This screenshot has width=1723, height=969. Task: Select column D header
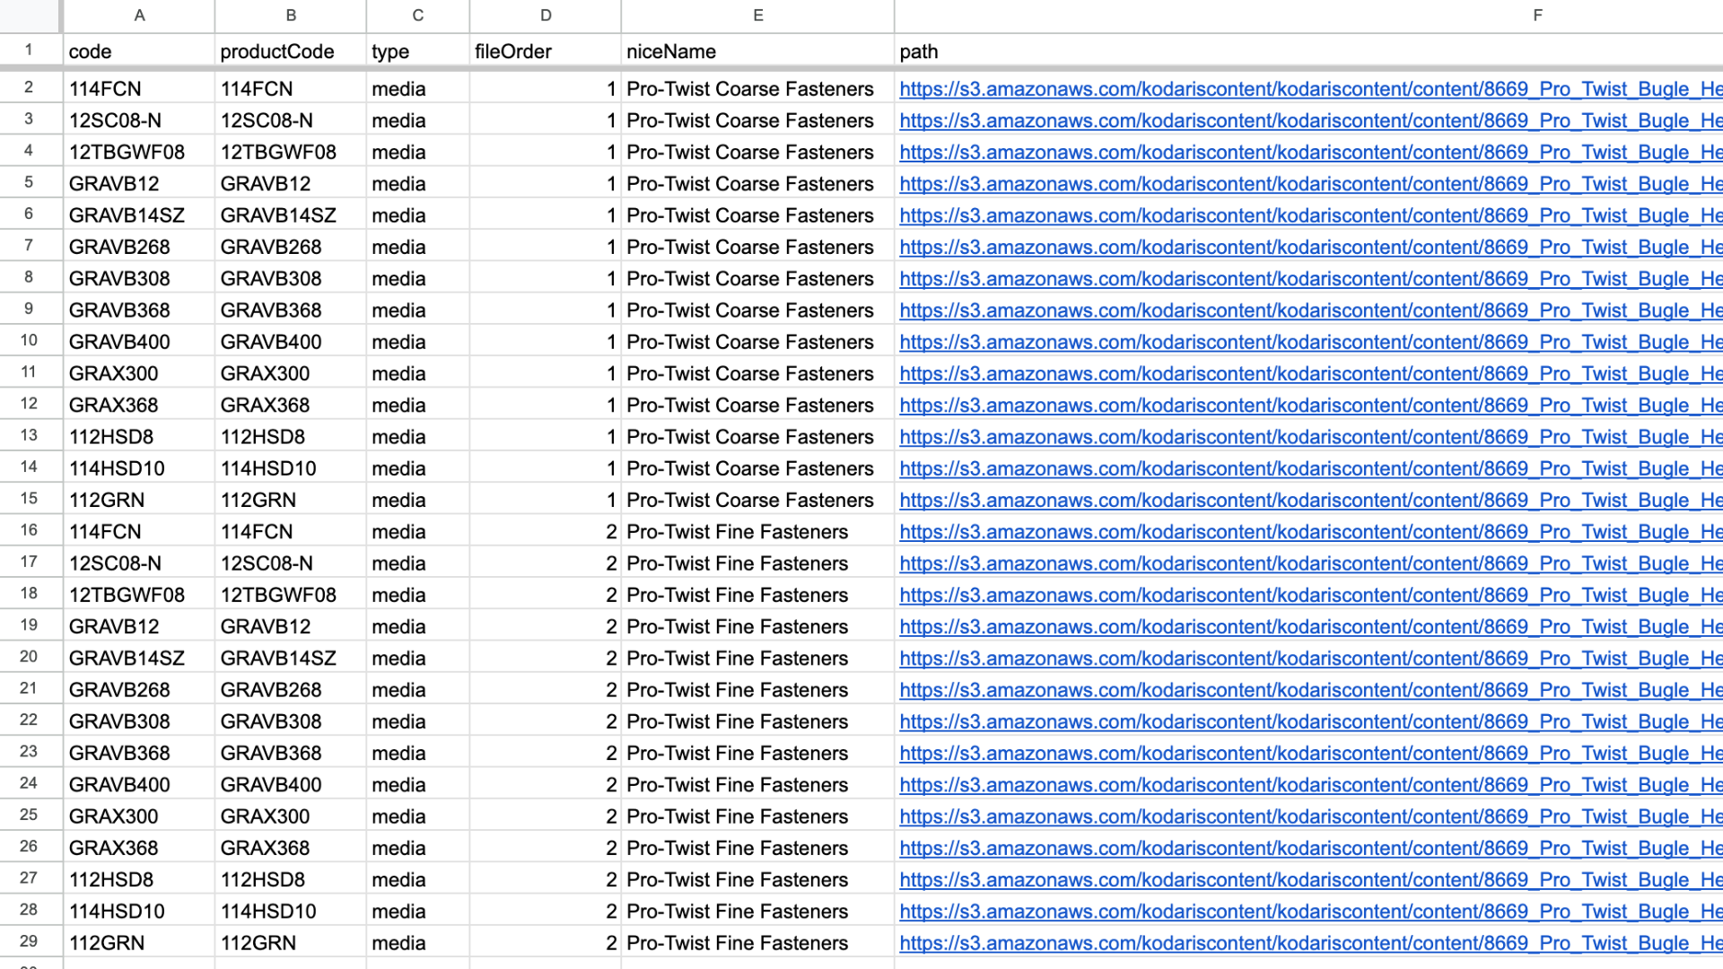(545, 15)
